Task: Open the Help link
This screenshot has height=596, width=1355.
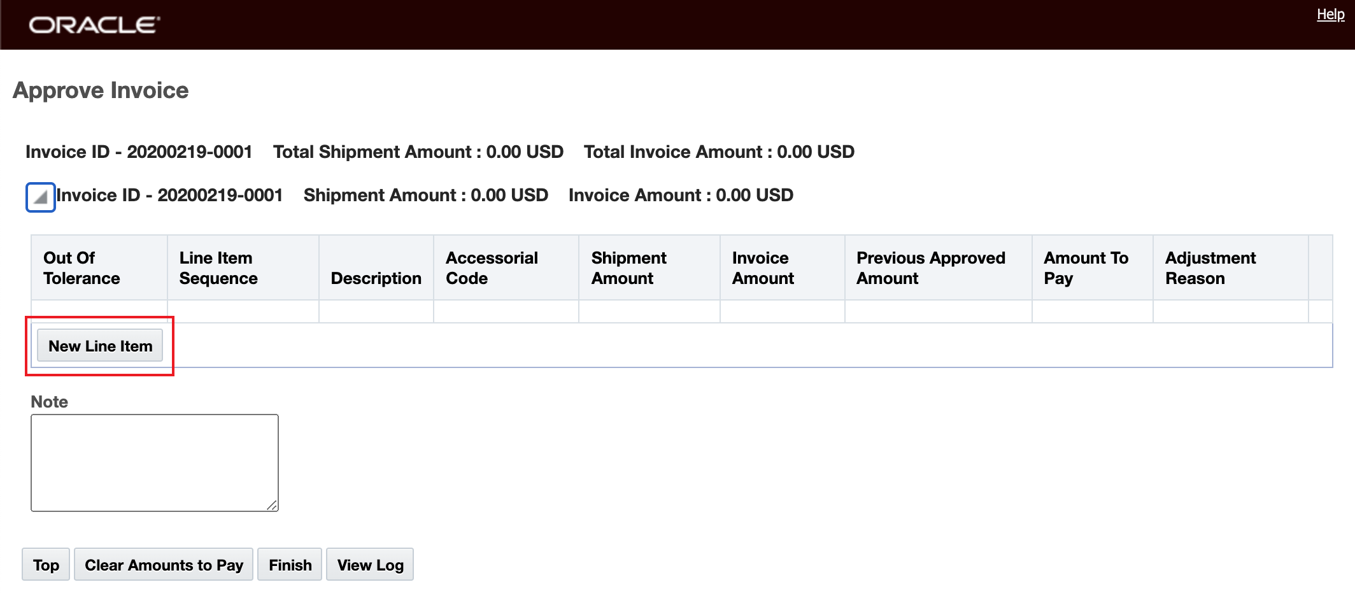Action: point(1330,15)
